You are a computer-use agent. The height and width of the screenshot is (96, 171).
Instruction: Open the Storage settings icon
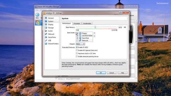pos(46,28)
